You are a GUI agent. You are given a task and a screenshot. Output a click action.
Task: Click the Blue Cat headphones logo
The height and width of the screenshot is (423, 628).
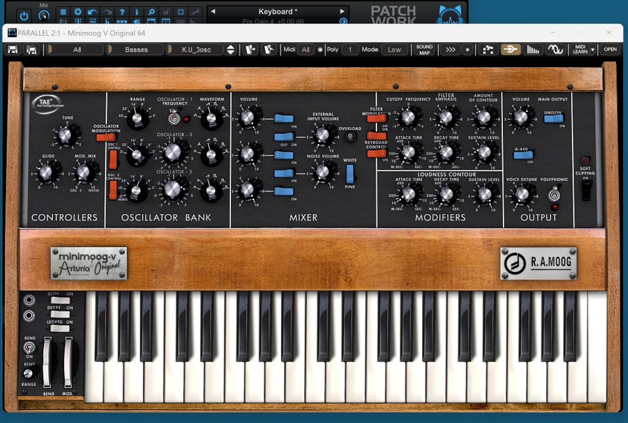click(450, 15)
